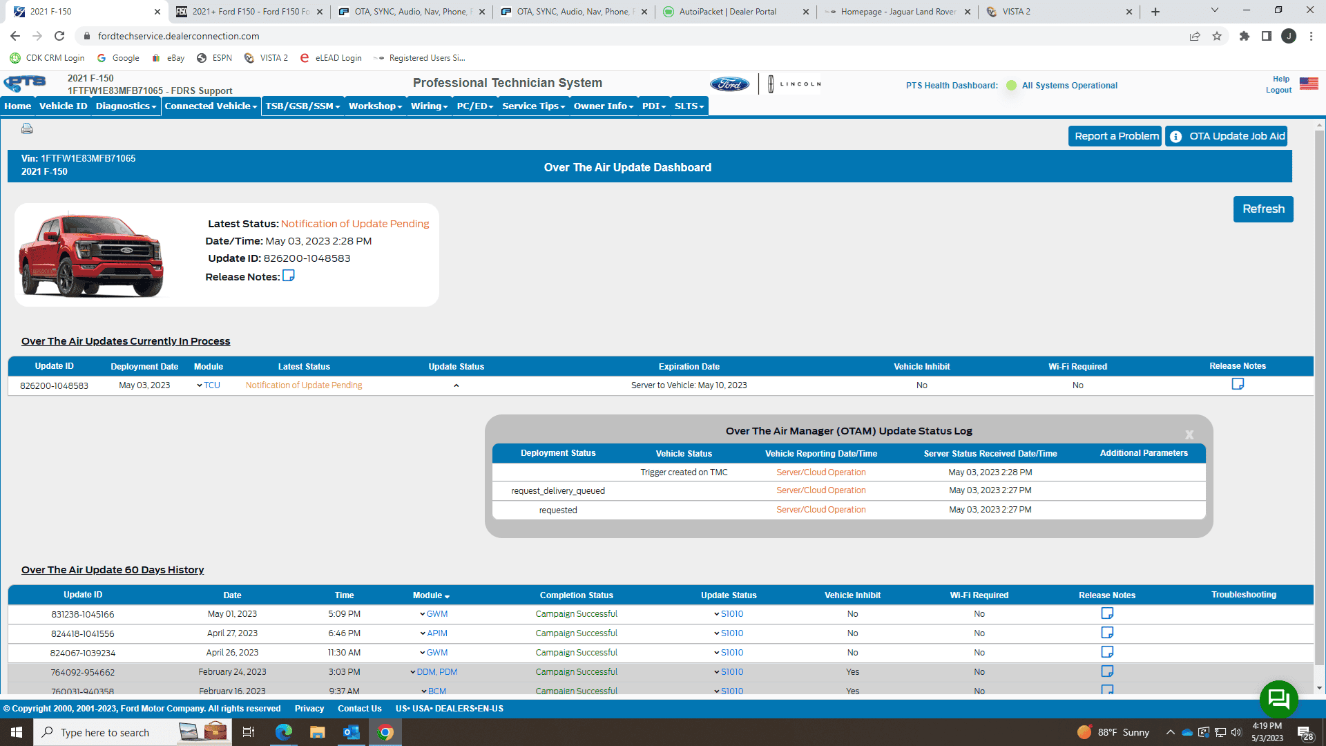1326x746 pixels.
Task: Expand the Workshop menu
Action: pyautogui.click(x=375, y=106)
